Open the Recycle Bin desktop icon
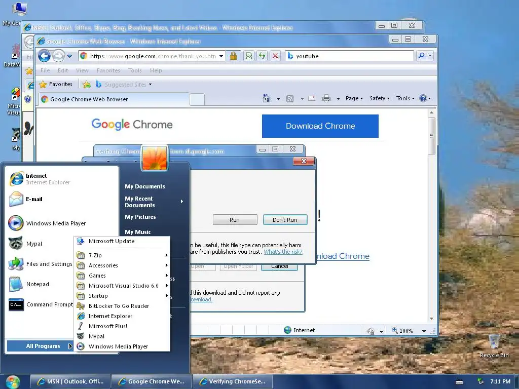This screenshot has height=389, width=519. (494, 346)
